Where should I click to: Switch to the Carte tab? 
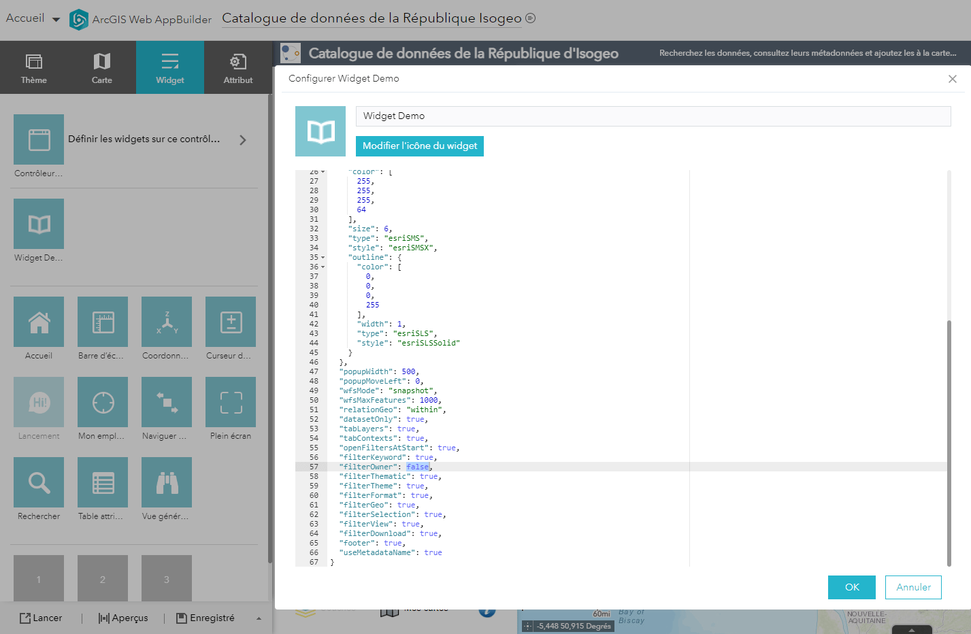point(102,67)
